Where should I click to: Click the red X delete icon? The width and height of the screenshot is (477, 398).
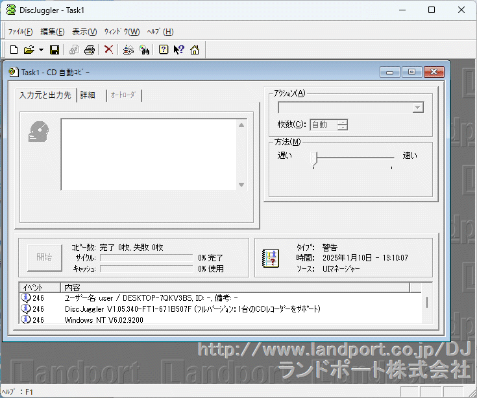(109, 50)
